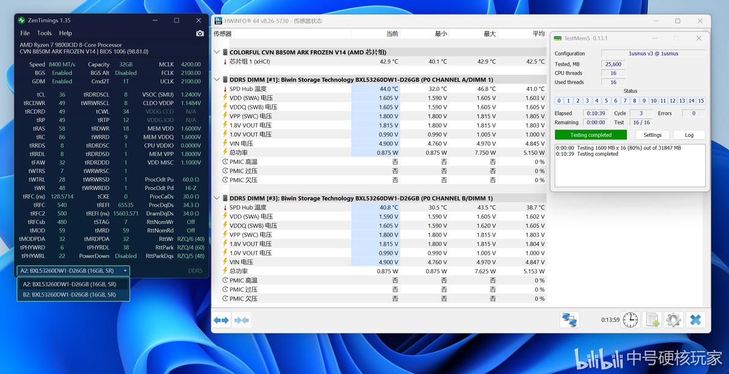The image size is (729, 374).
Task: Click the ZenTimings app icon in title bar
Action: [21, 20]
